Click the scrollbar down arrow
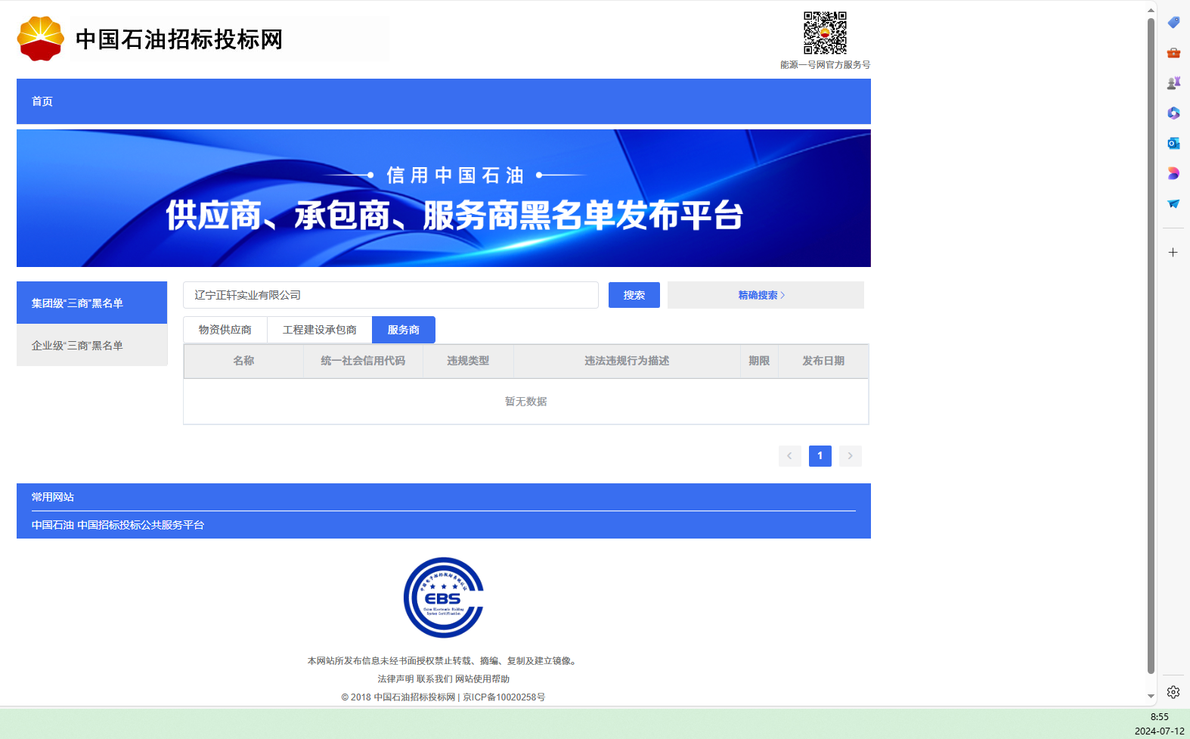The width and height of the screenshot is (1190, 739). click(1151, 696)
